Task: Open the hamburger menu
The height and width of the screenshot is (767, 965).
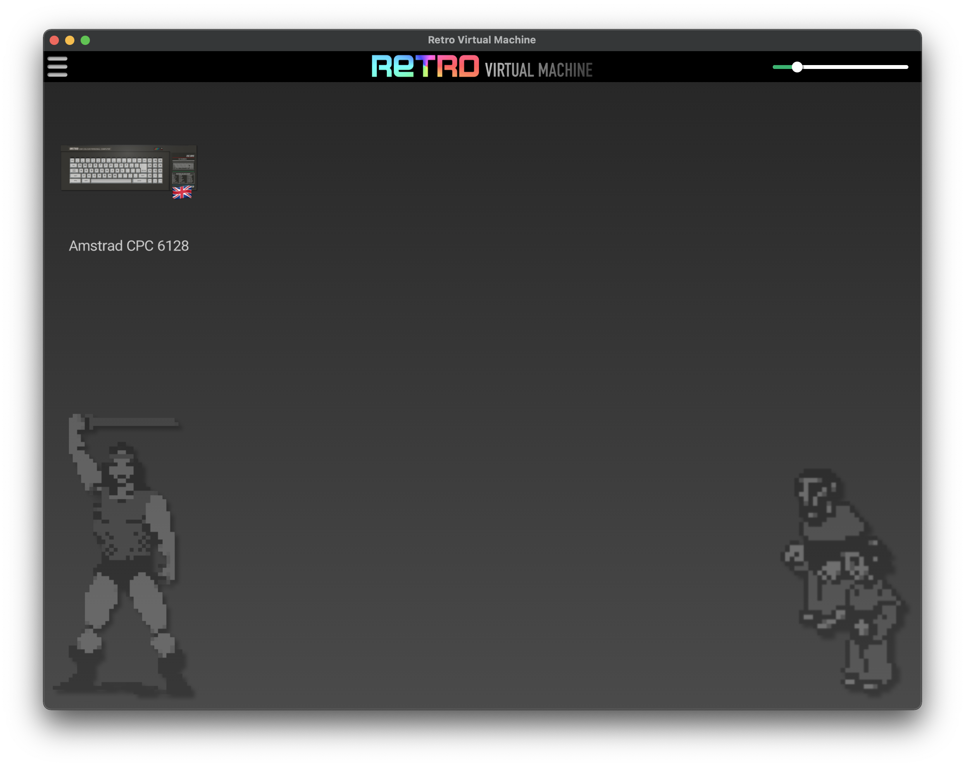Action: [57, 67]
